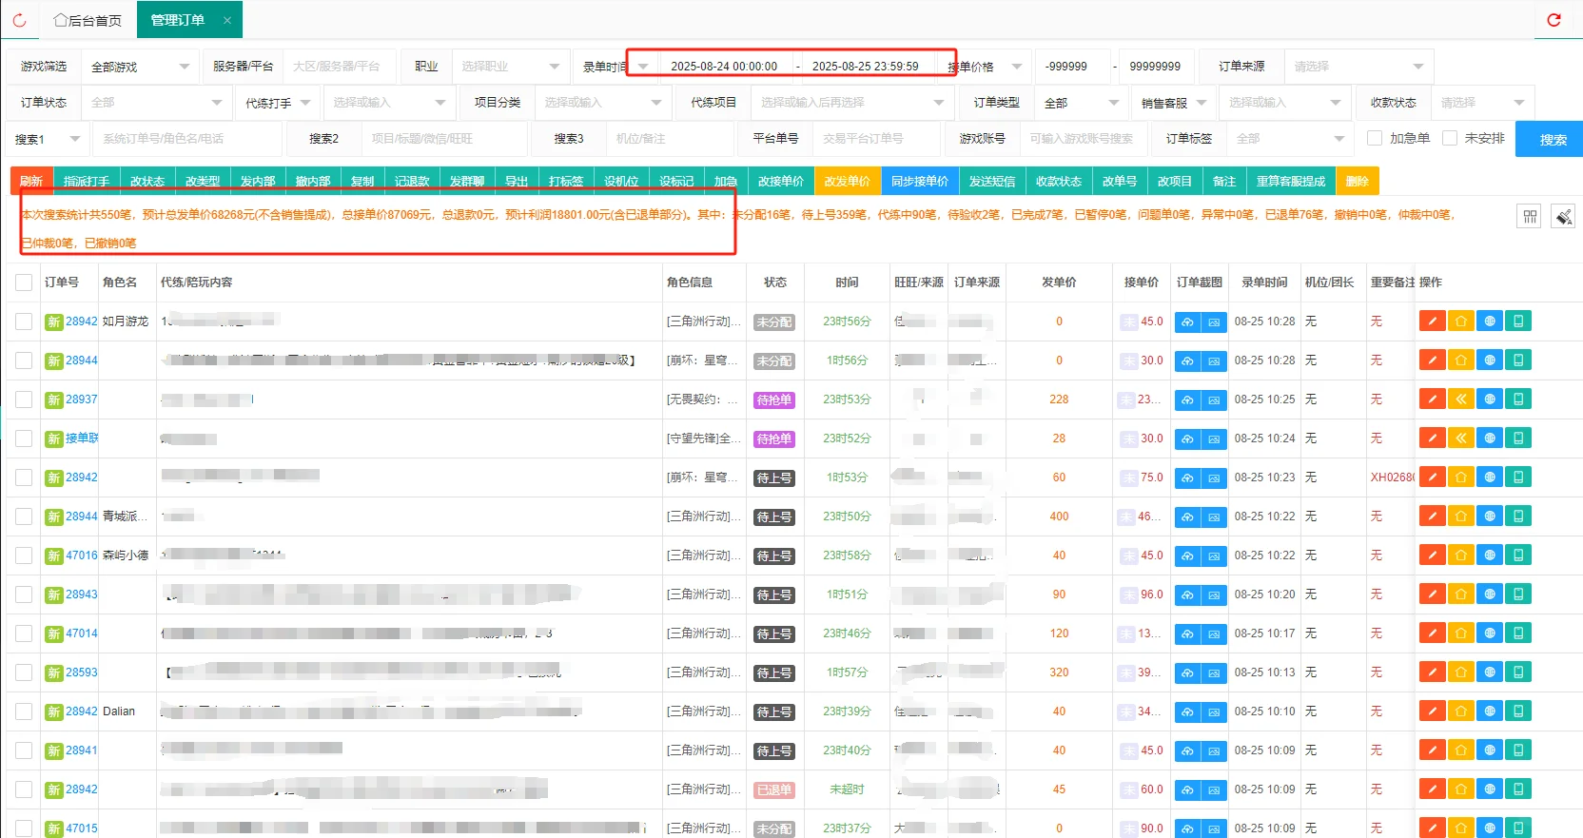Click the red reload icon beside 后台首页 tab
The width and height of the screenshot is (1583, 838).
pyautogui.click(x=19, y=20)
